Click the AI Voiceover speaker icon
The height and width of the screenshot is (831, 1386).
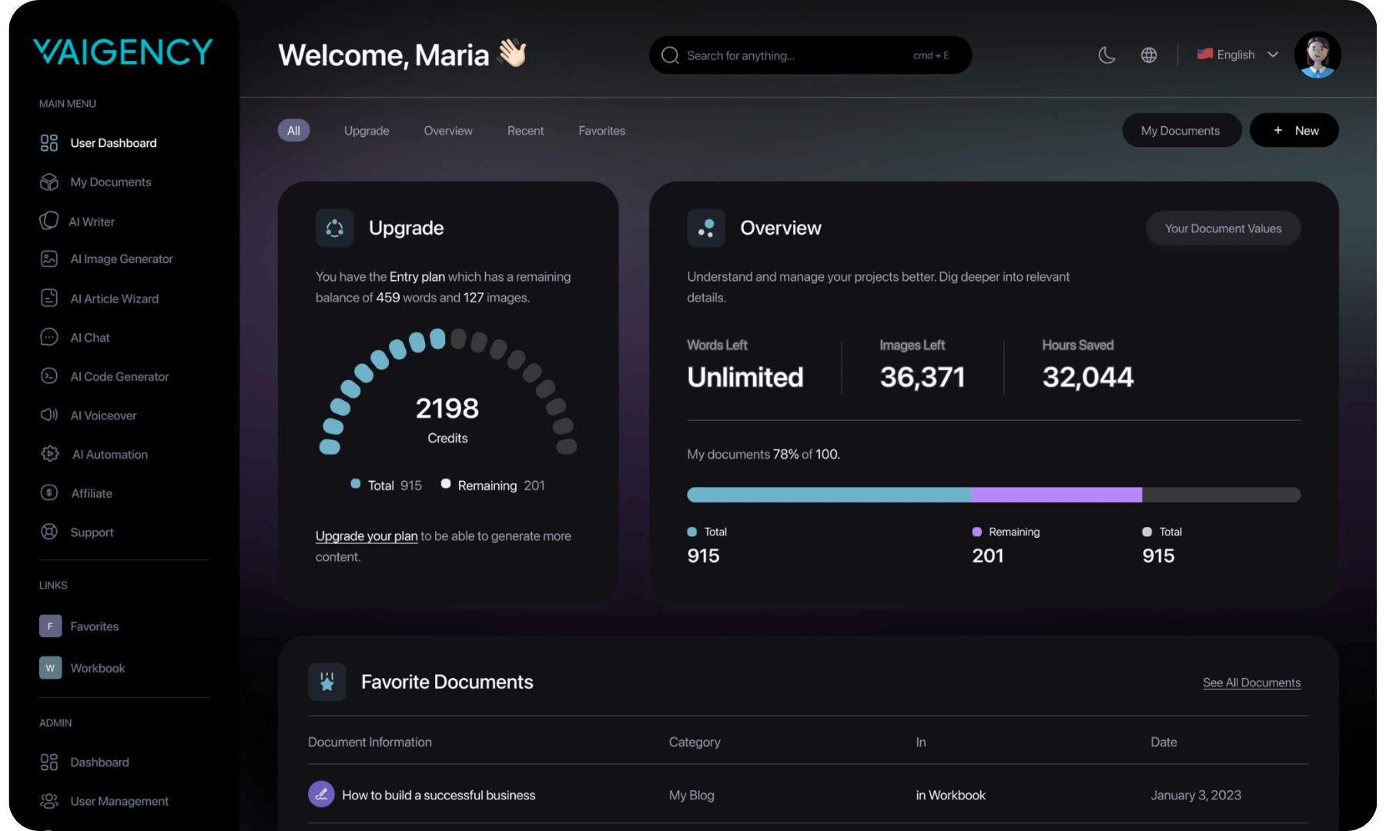coord(49,415)
